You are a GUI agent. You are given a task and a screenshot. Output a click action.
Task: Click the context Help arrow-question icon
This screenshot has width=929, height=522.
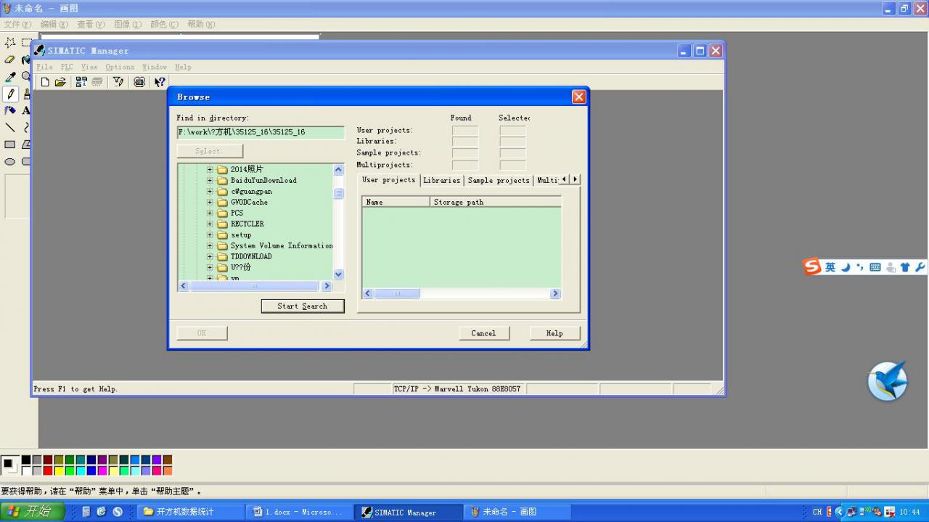point(160,82)
